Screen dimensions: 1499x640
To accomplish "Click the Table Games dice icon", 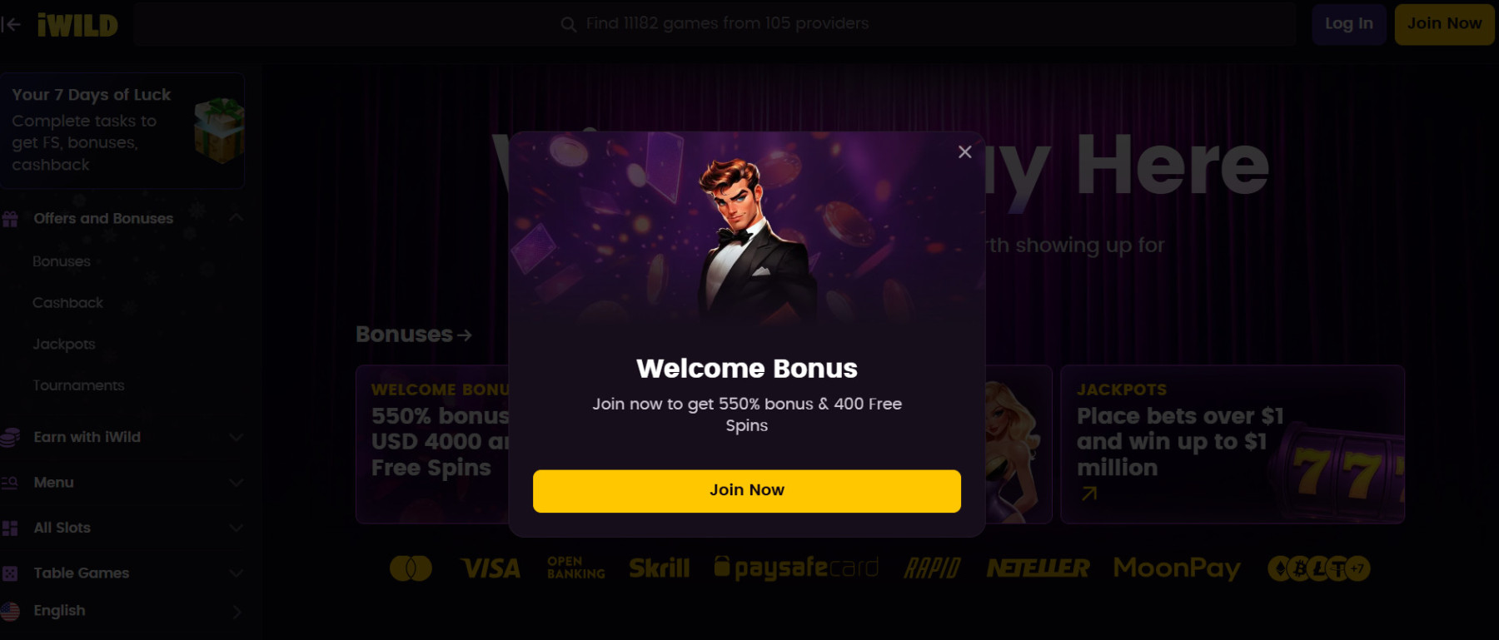I will pos(10,573).
